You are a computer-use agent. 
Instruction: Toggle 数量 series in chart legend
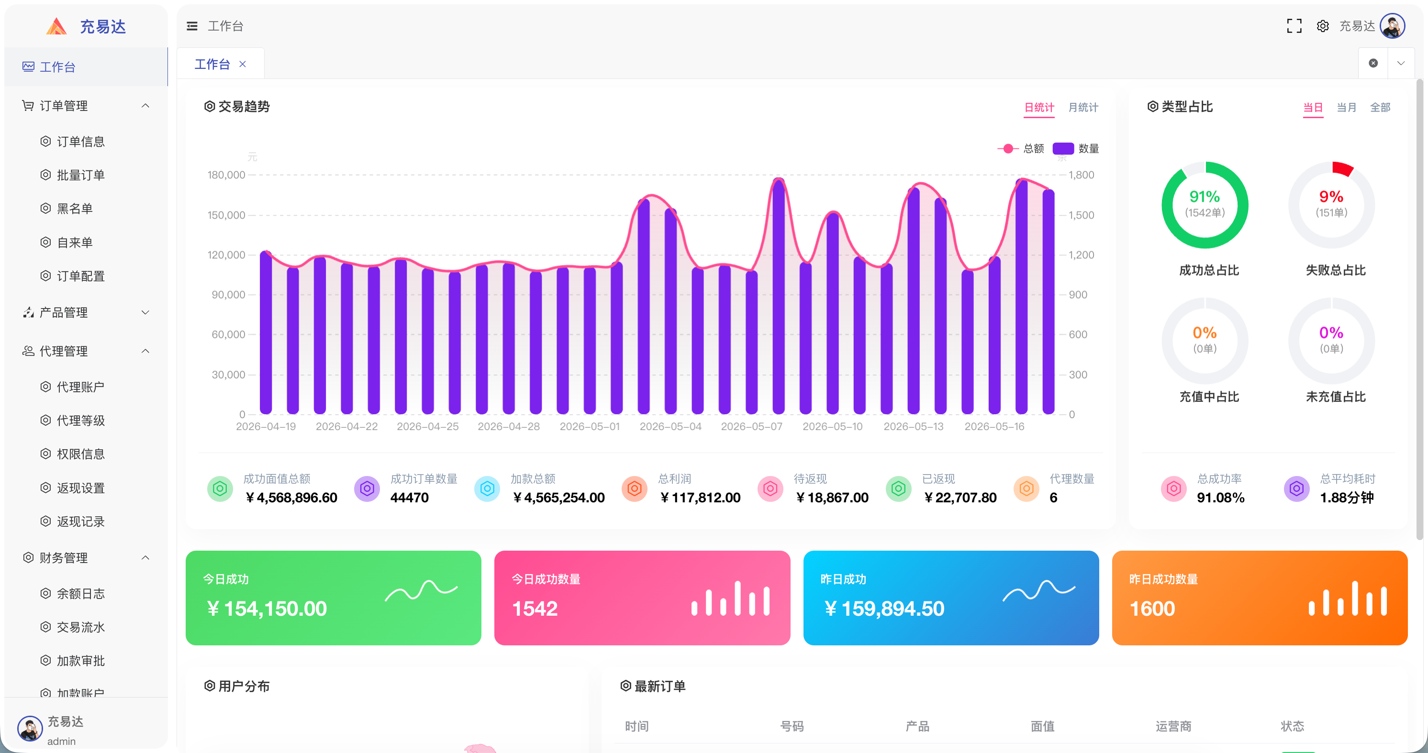pos(1076,148)
